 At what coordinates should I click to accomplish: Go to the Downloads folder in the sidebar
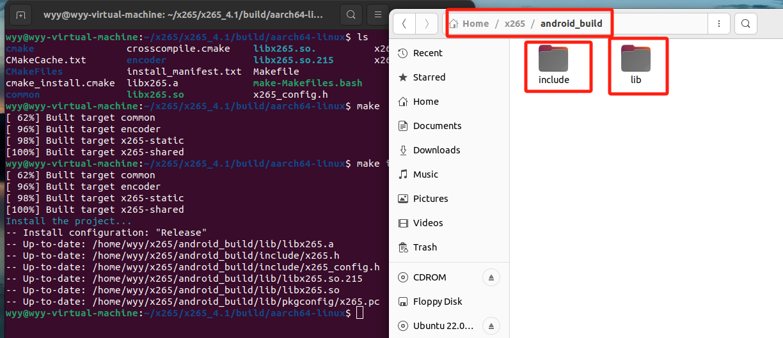point(436,150)
